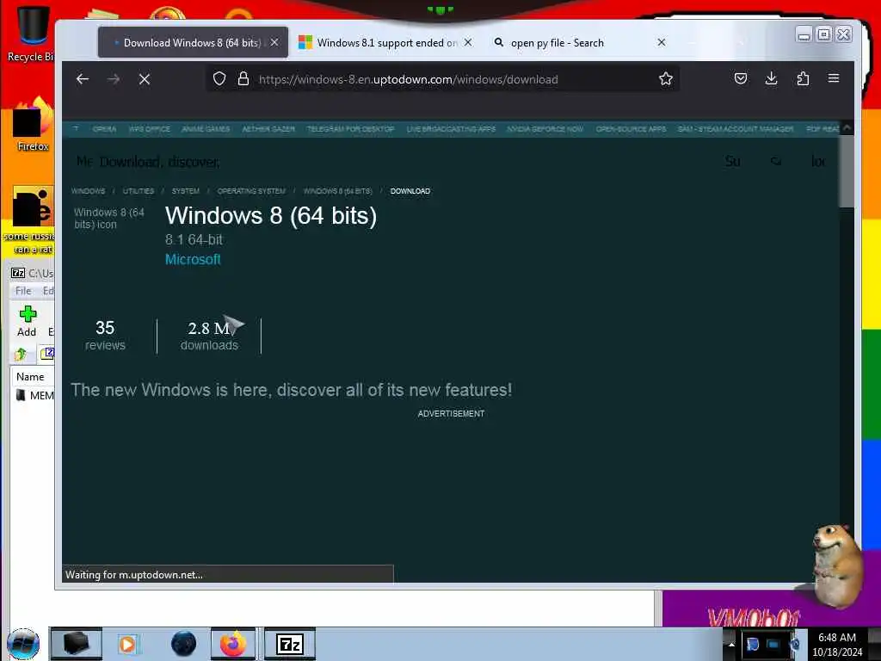Open the WPS OFFICE top bar link
This screenshot has height=661, width=881.
pyautogui.click(x=150, y=129)
